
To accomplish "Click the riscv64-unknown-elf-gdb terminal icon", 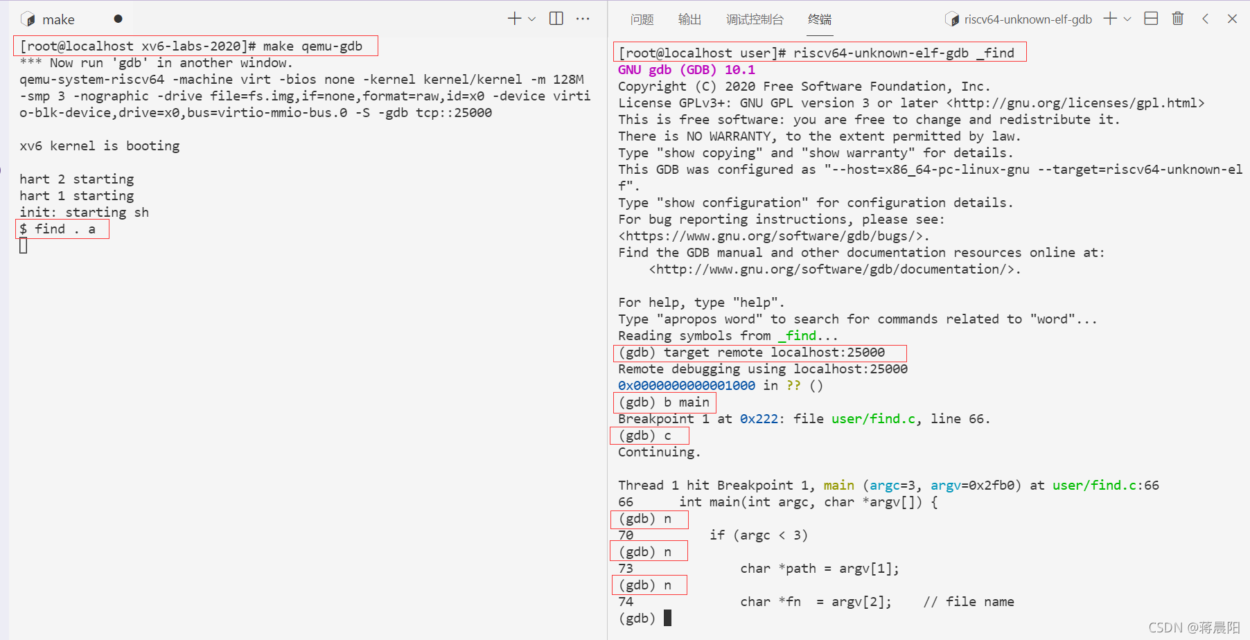I will point(952,19).
